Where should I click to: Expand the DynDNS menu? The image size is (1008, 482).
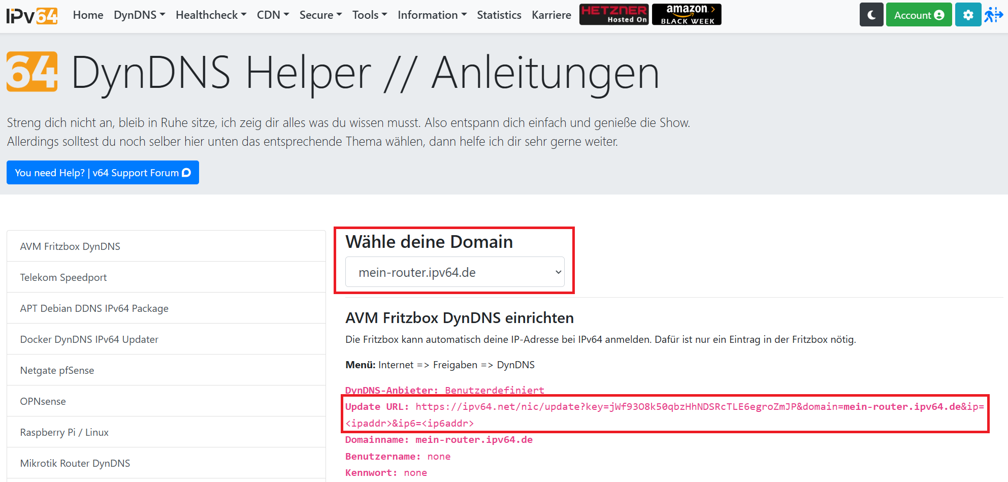tap(140, 15)
